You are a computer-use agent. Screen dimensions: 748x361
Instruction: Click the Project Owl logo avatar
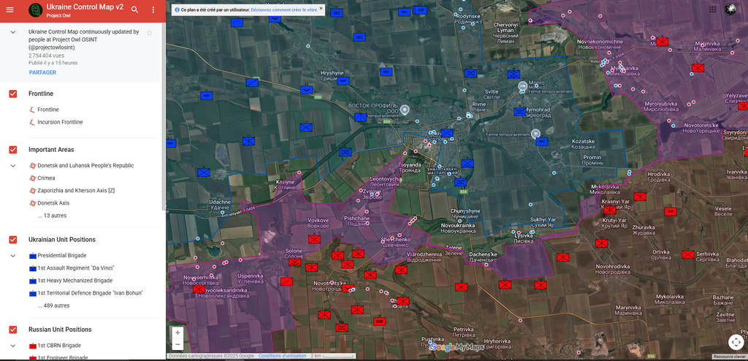35,10
